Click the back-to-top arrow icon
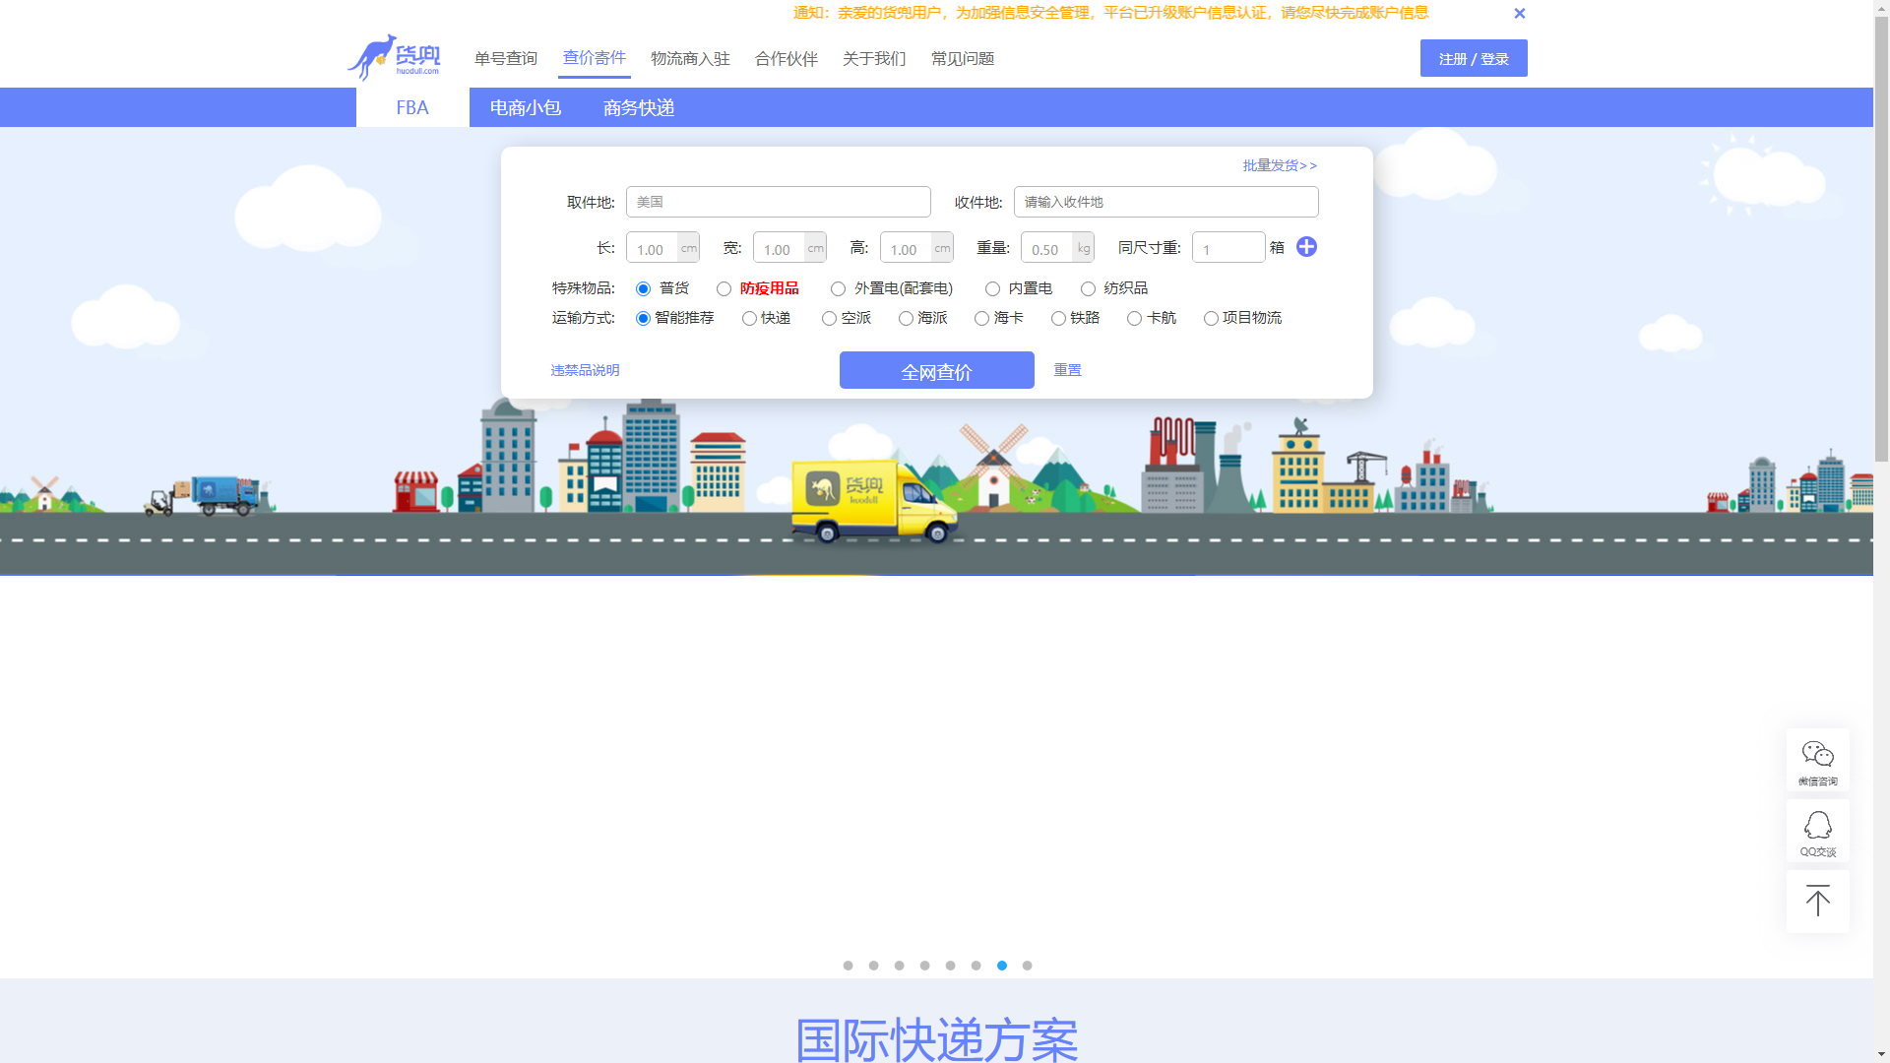This screenshot has height=1063, width=1890. [1817, 901]
